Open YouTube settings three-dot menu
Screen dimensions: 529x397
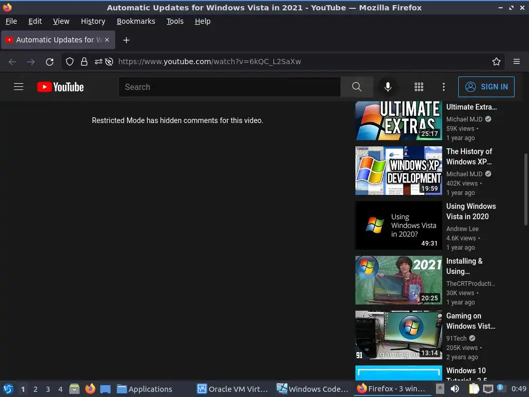point(443,87)
